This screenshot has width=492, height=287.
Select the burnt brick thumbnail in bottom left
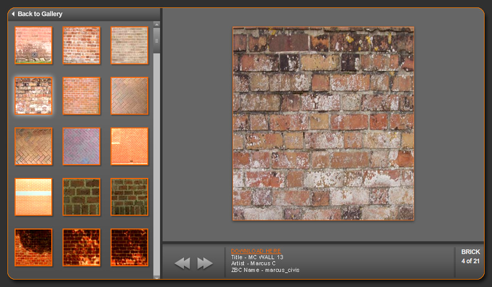click(x=34, y=247)
